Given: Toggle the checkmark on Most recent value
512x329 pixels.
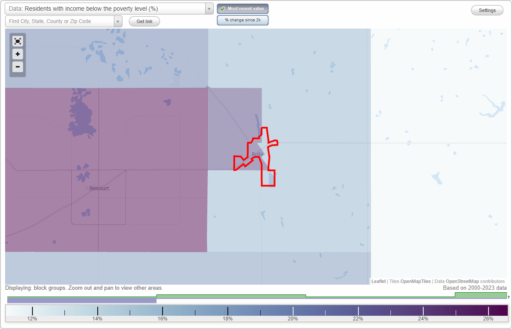Looking at the screenshot, I should 223,9.
